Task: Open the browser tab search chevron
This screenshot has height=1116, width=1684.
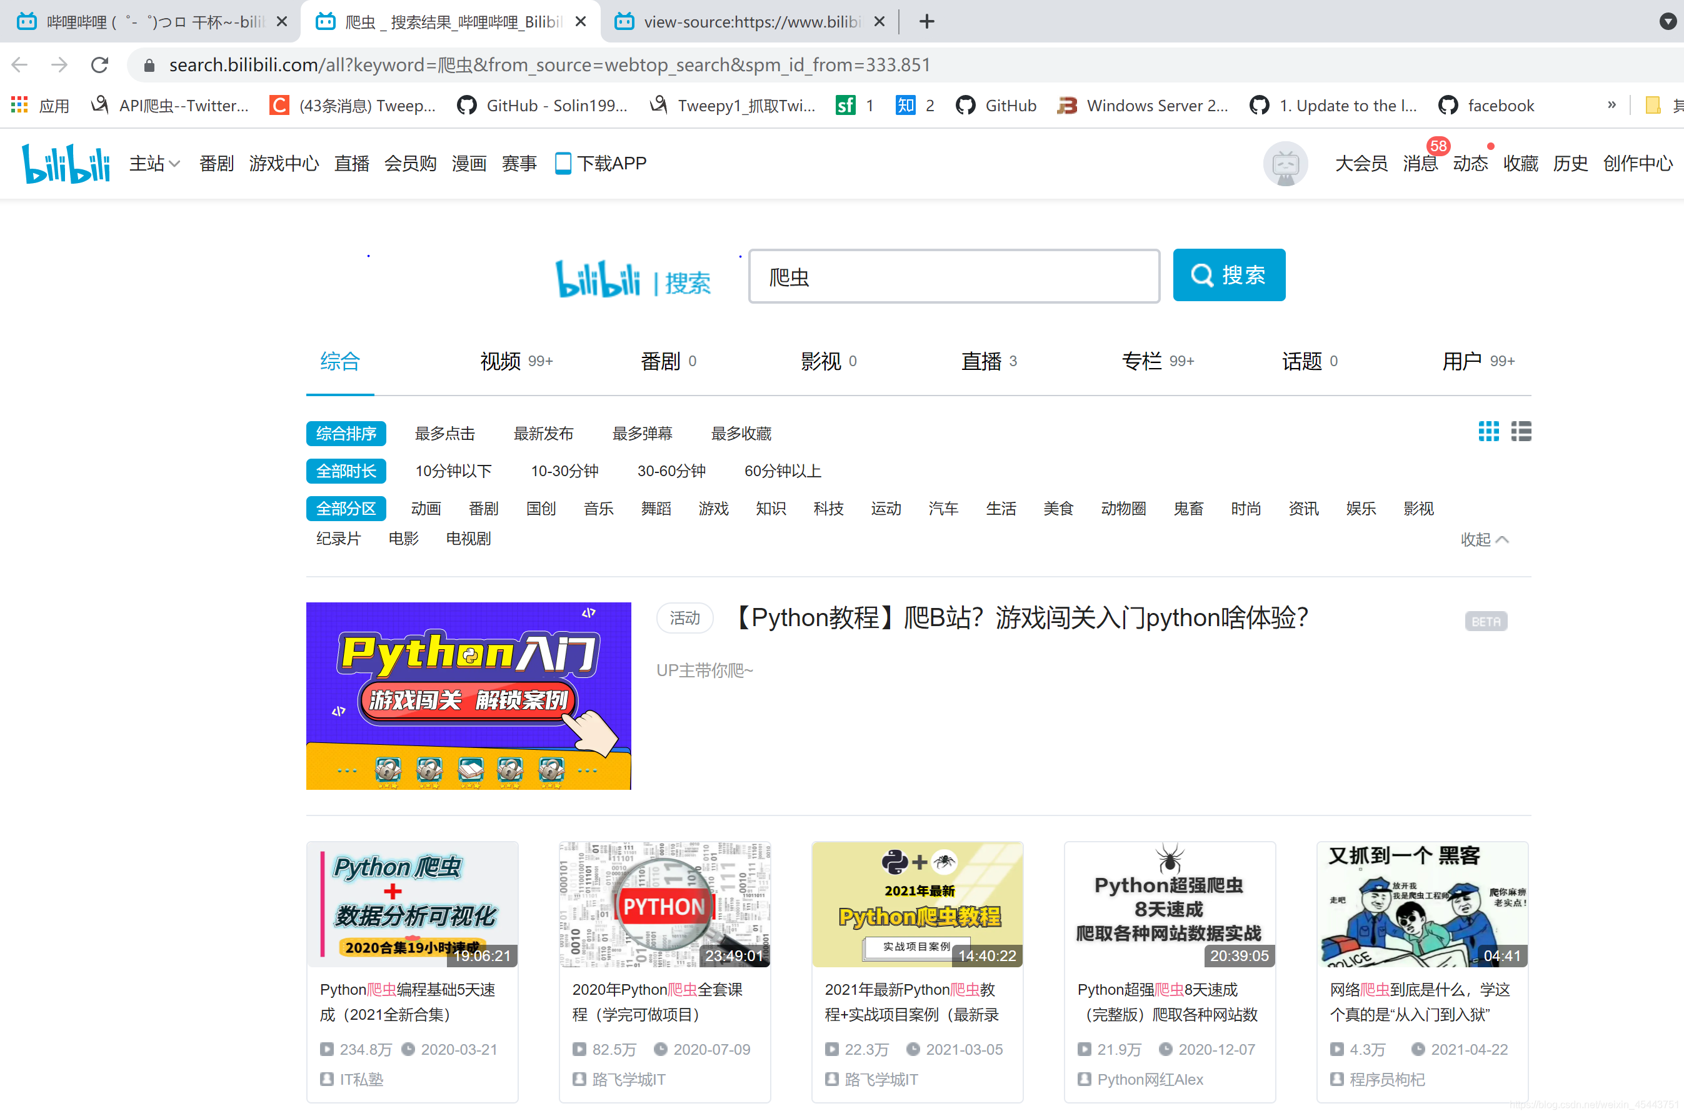Action: tap(1668, 21)
